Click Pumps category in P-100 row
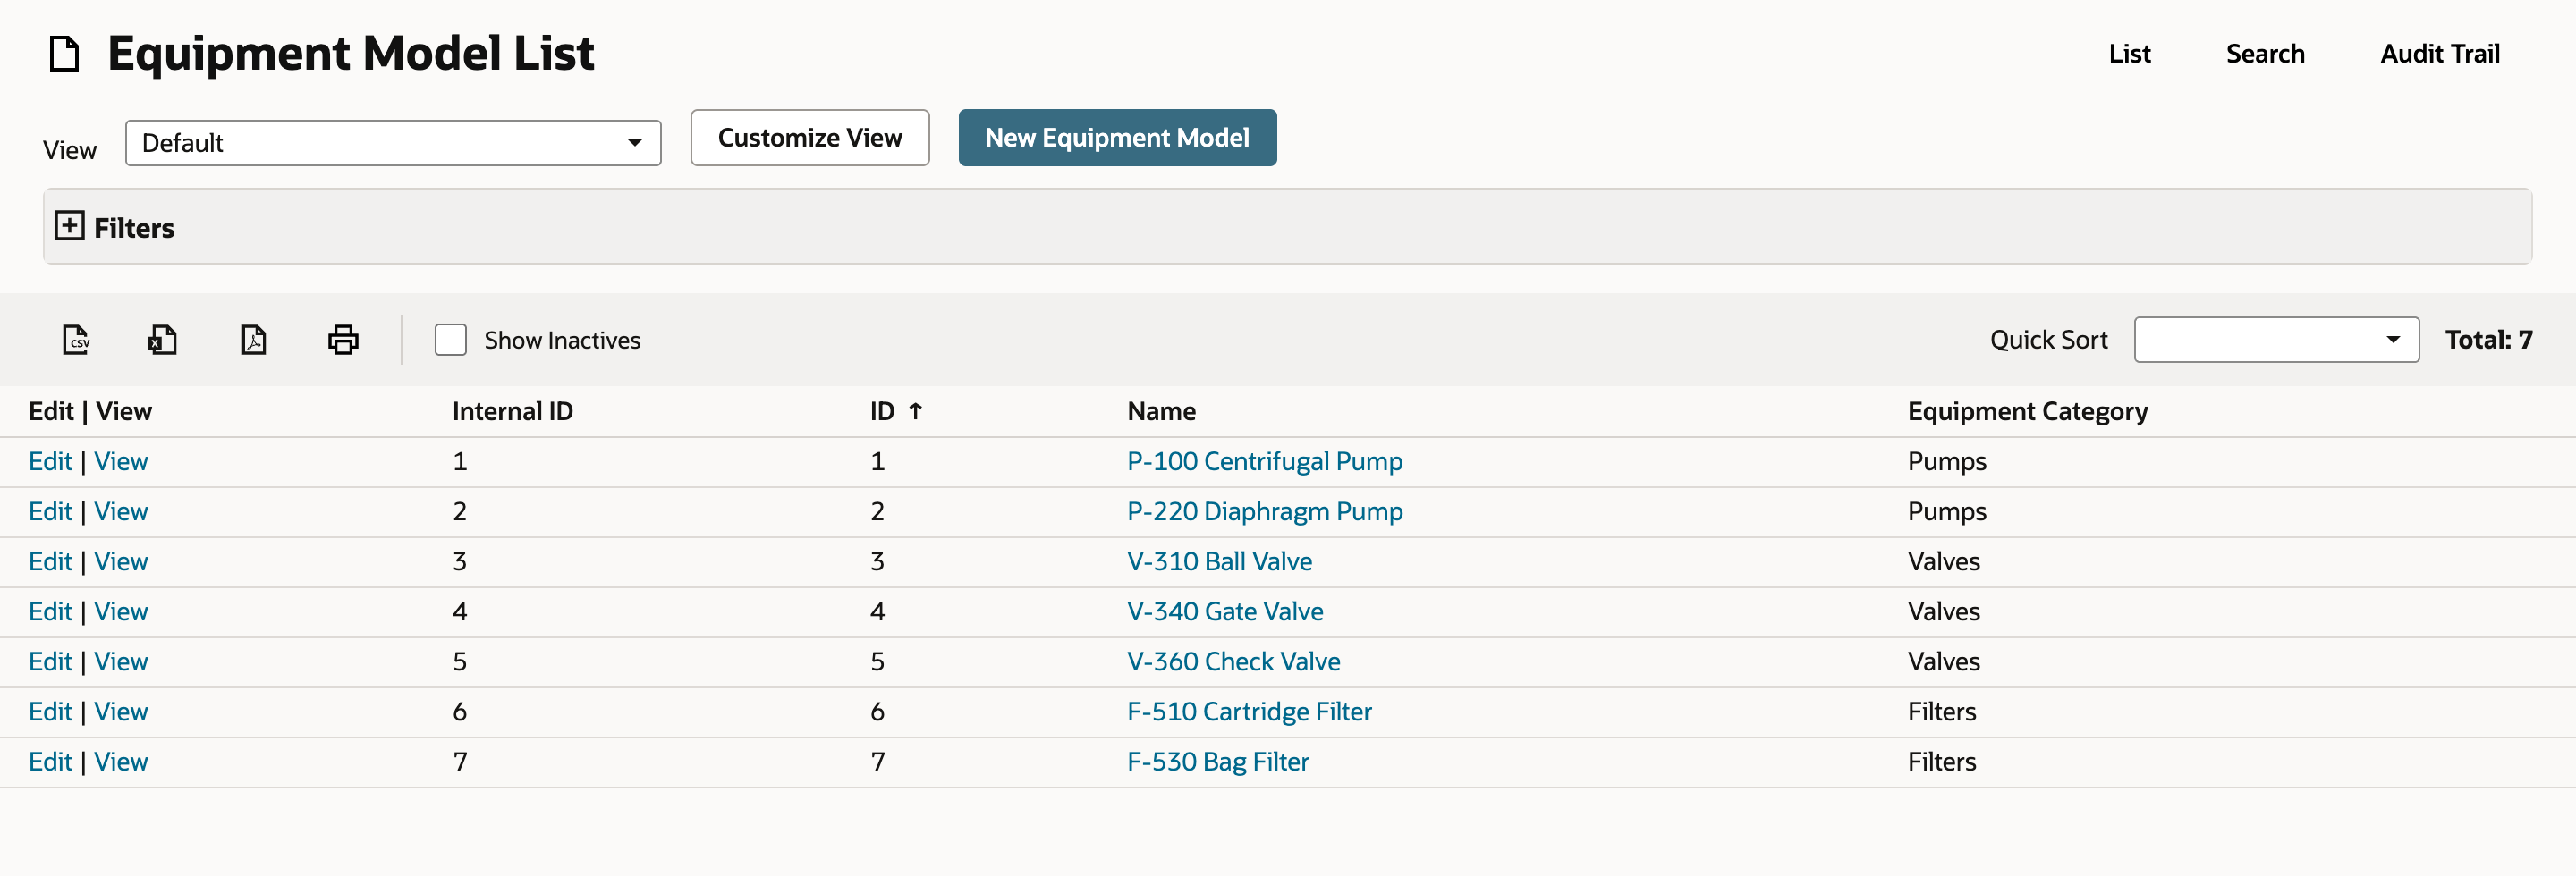Viewport: 2576px width, 876px height. click(x=1946, y=461)
